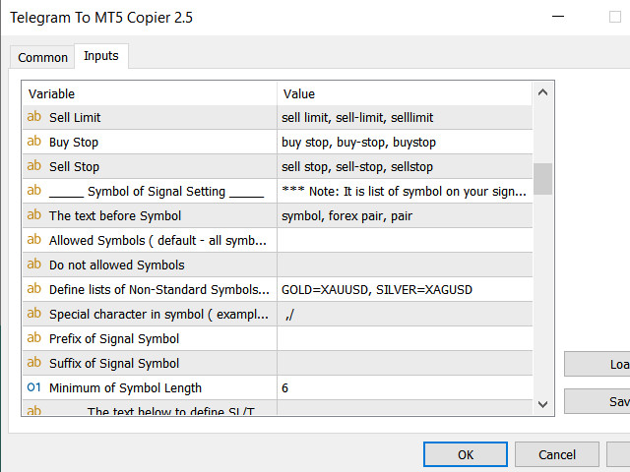This screenshot has width=630, height=472.
Task: Click '01' integer icon of Minimum of Symbol Length
Action: [34, 387]
